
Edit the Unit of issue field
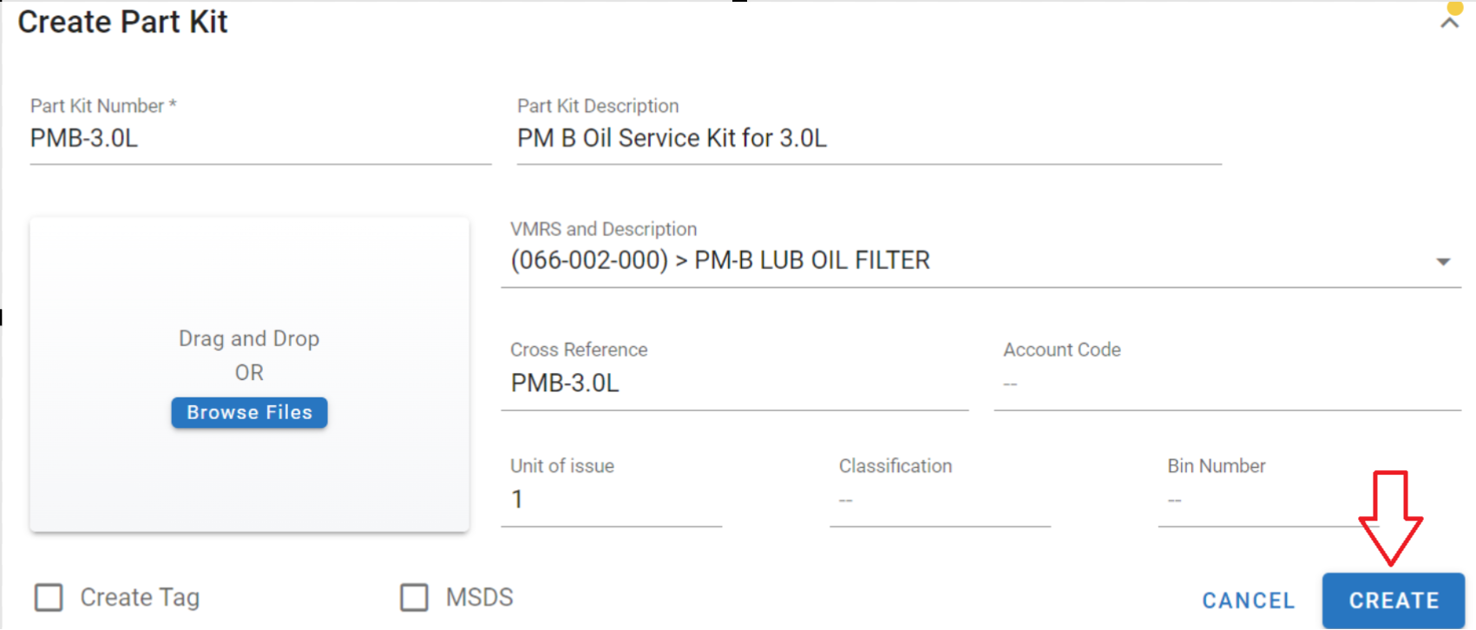pos(611,500)
